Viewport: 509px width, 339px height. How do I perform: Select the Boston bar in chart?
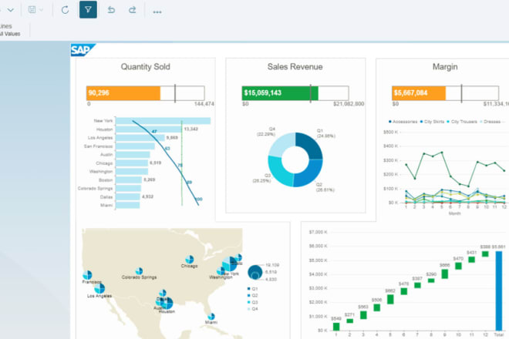[x=129, y=180]
